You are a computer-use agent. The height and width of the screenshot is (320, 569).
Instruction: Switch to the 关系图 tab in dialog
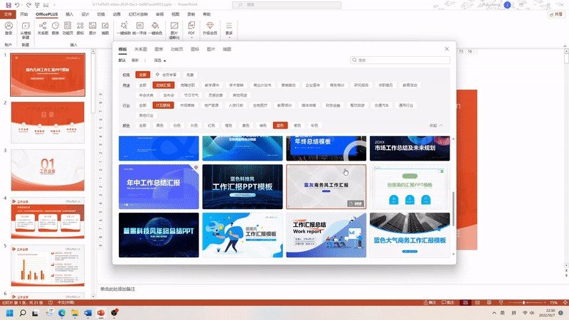pos(141,49)
